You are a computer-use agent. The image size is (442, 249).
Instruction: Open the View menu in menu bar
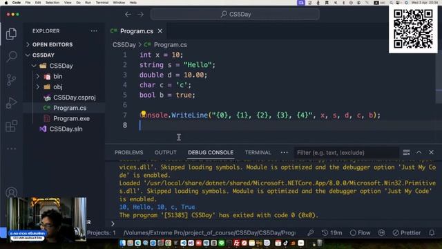[68, 3]
